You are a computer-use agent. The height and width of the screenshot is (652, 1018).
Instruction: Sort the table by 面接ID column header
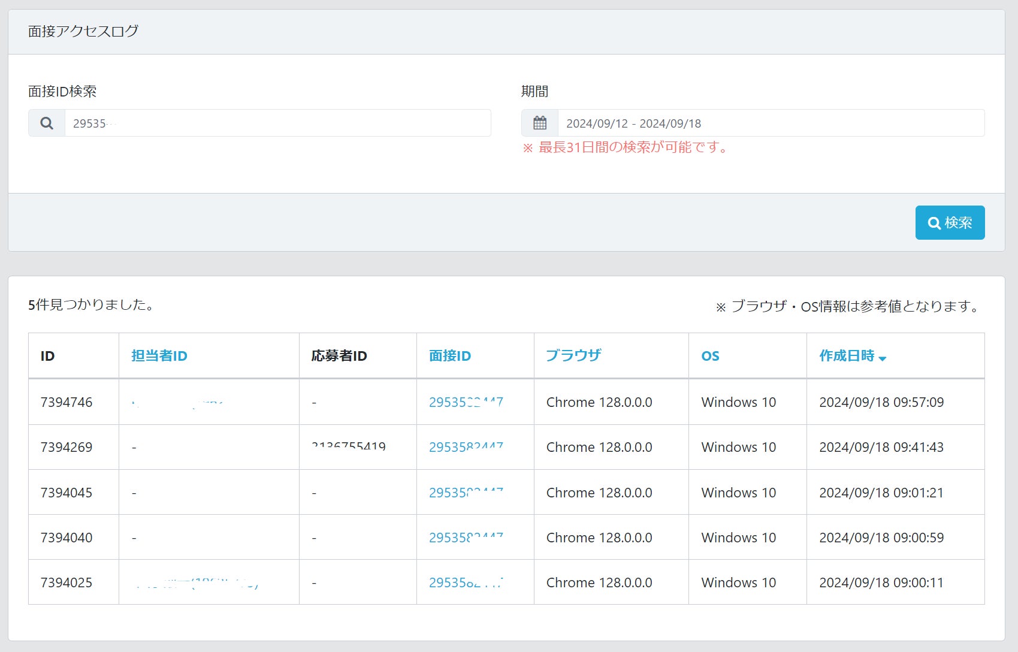coord(450,356)
